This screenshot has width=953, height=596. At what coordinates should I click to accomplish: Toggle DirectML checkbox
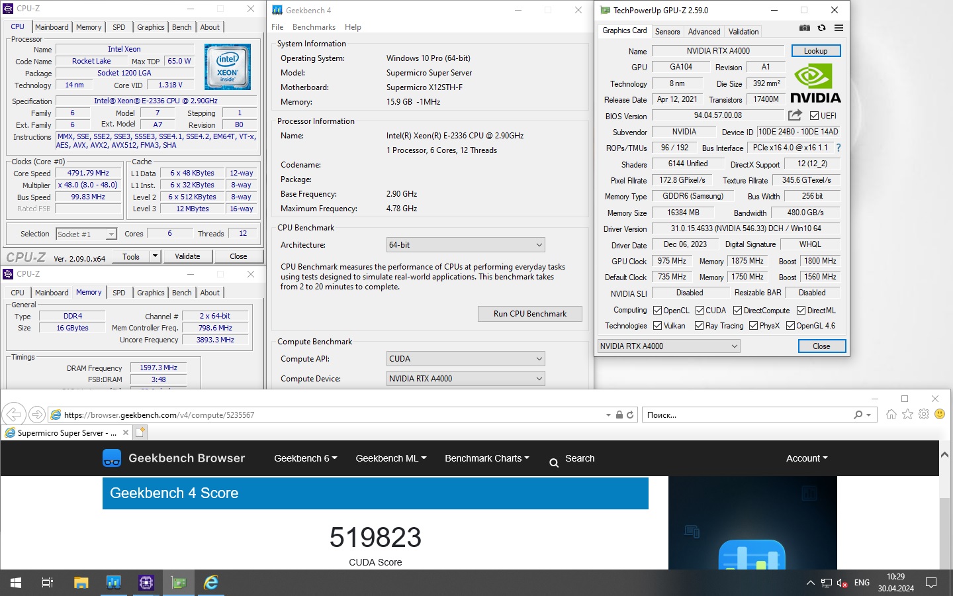[x=801, y=311]
